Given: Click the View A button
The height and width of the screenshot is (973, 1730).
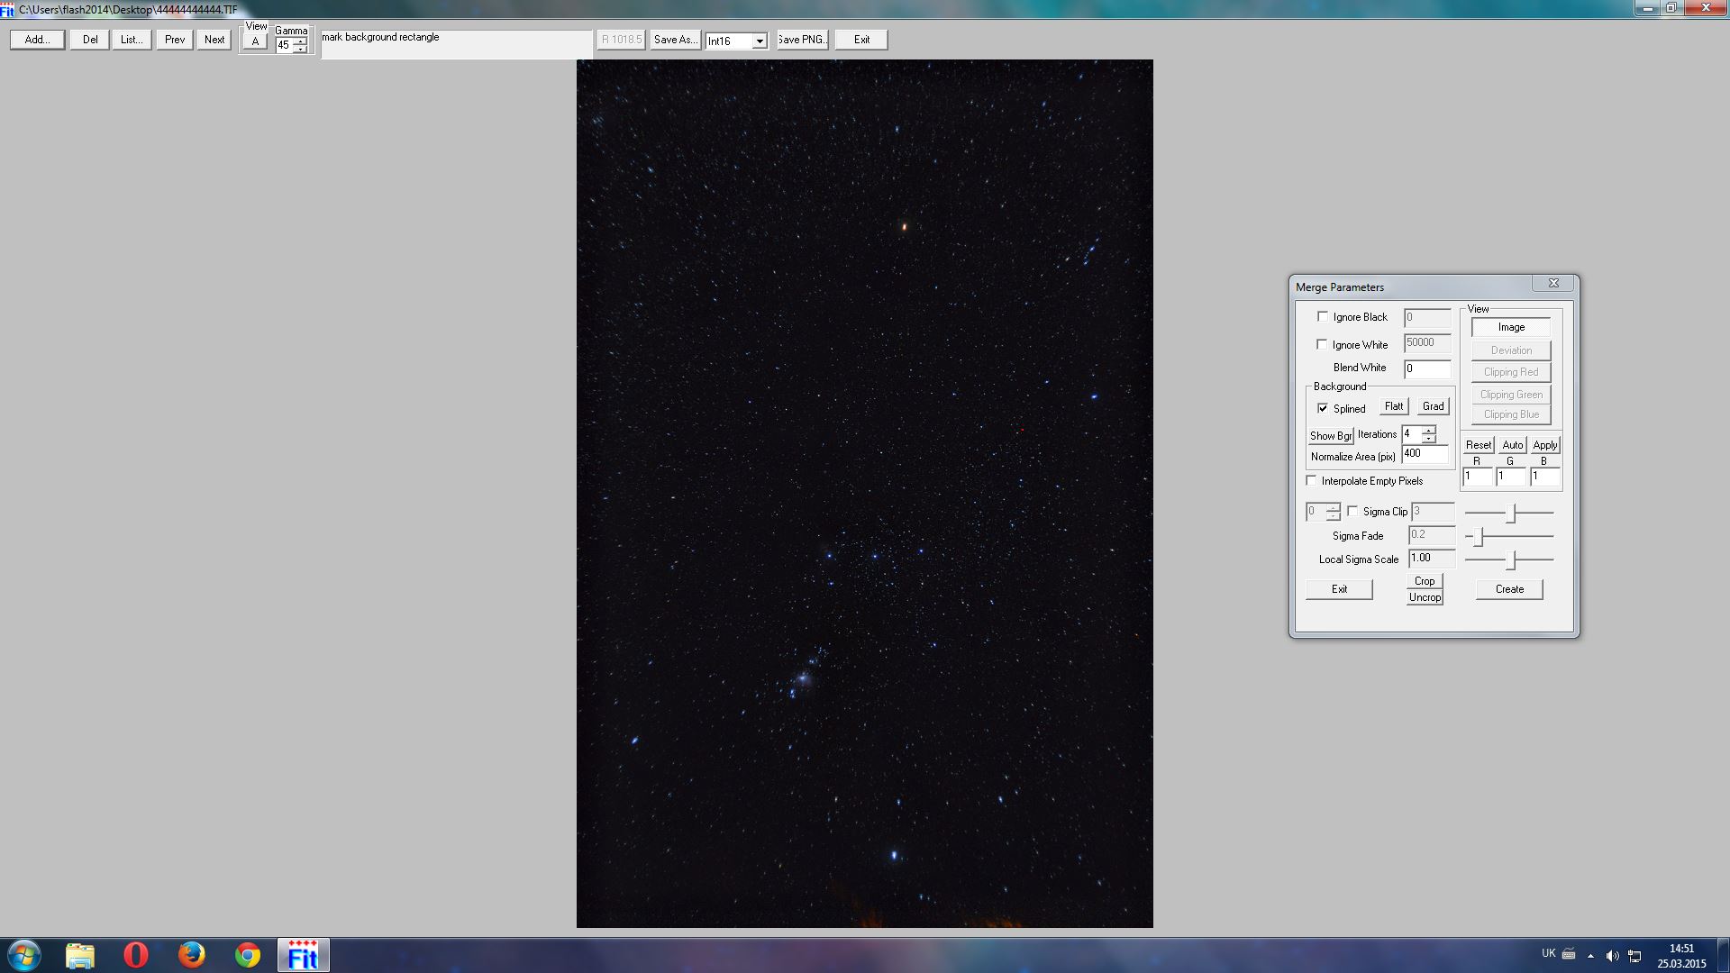Looking at the screenshot, I should (255, 42).
